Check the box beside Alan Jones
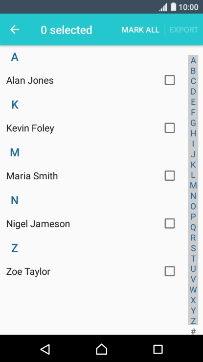 point(170,80)
